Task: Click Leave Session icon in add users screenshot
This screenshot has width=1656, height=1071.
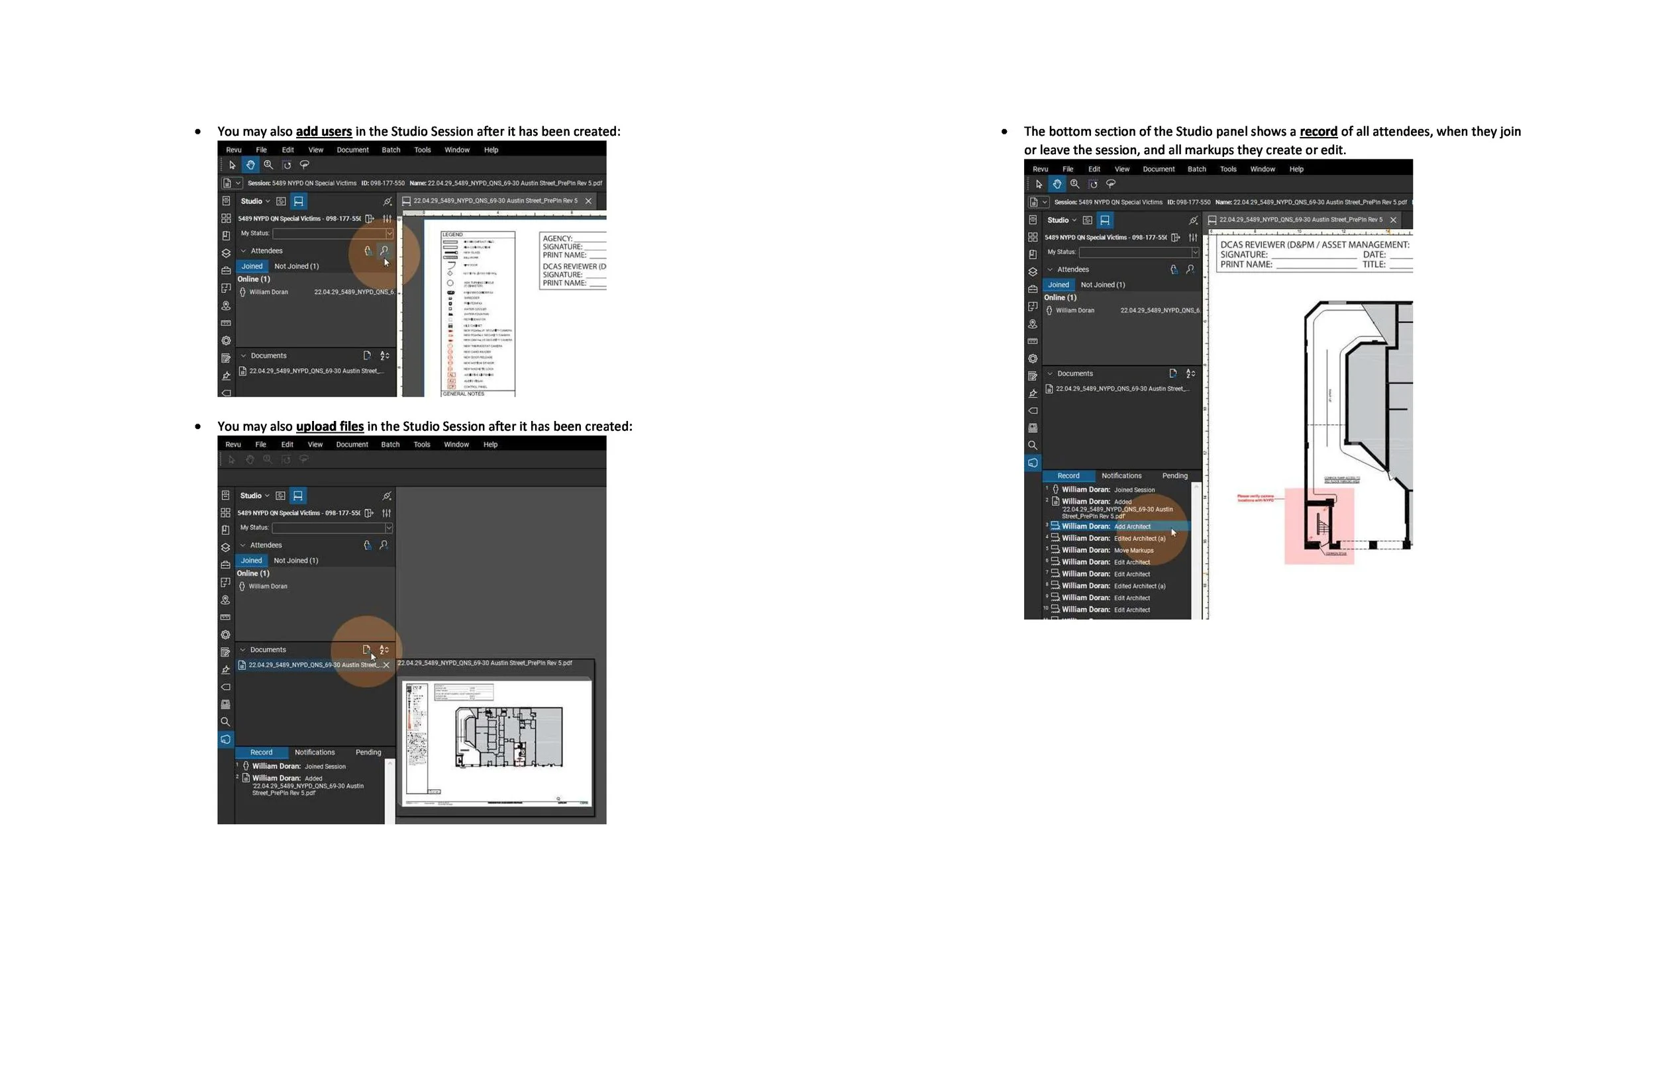Action: click(370, 218)
